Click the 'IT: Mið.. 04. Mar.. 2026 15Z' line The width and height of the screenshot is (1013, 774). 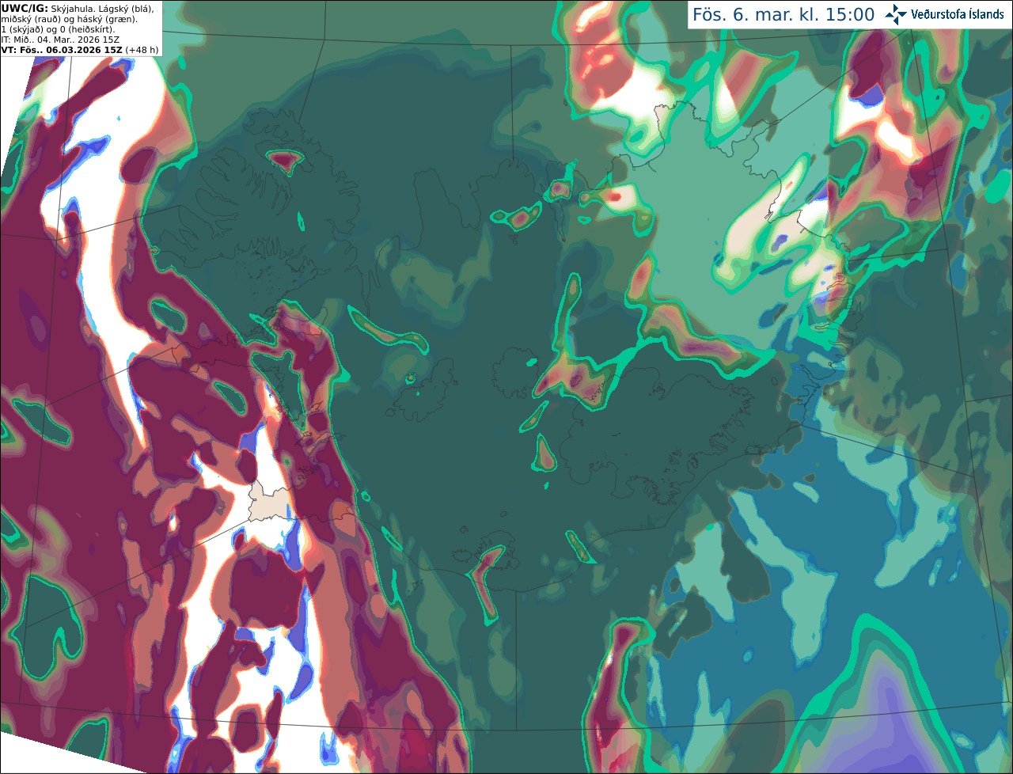tap(60, 40)
